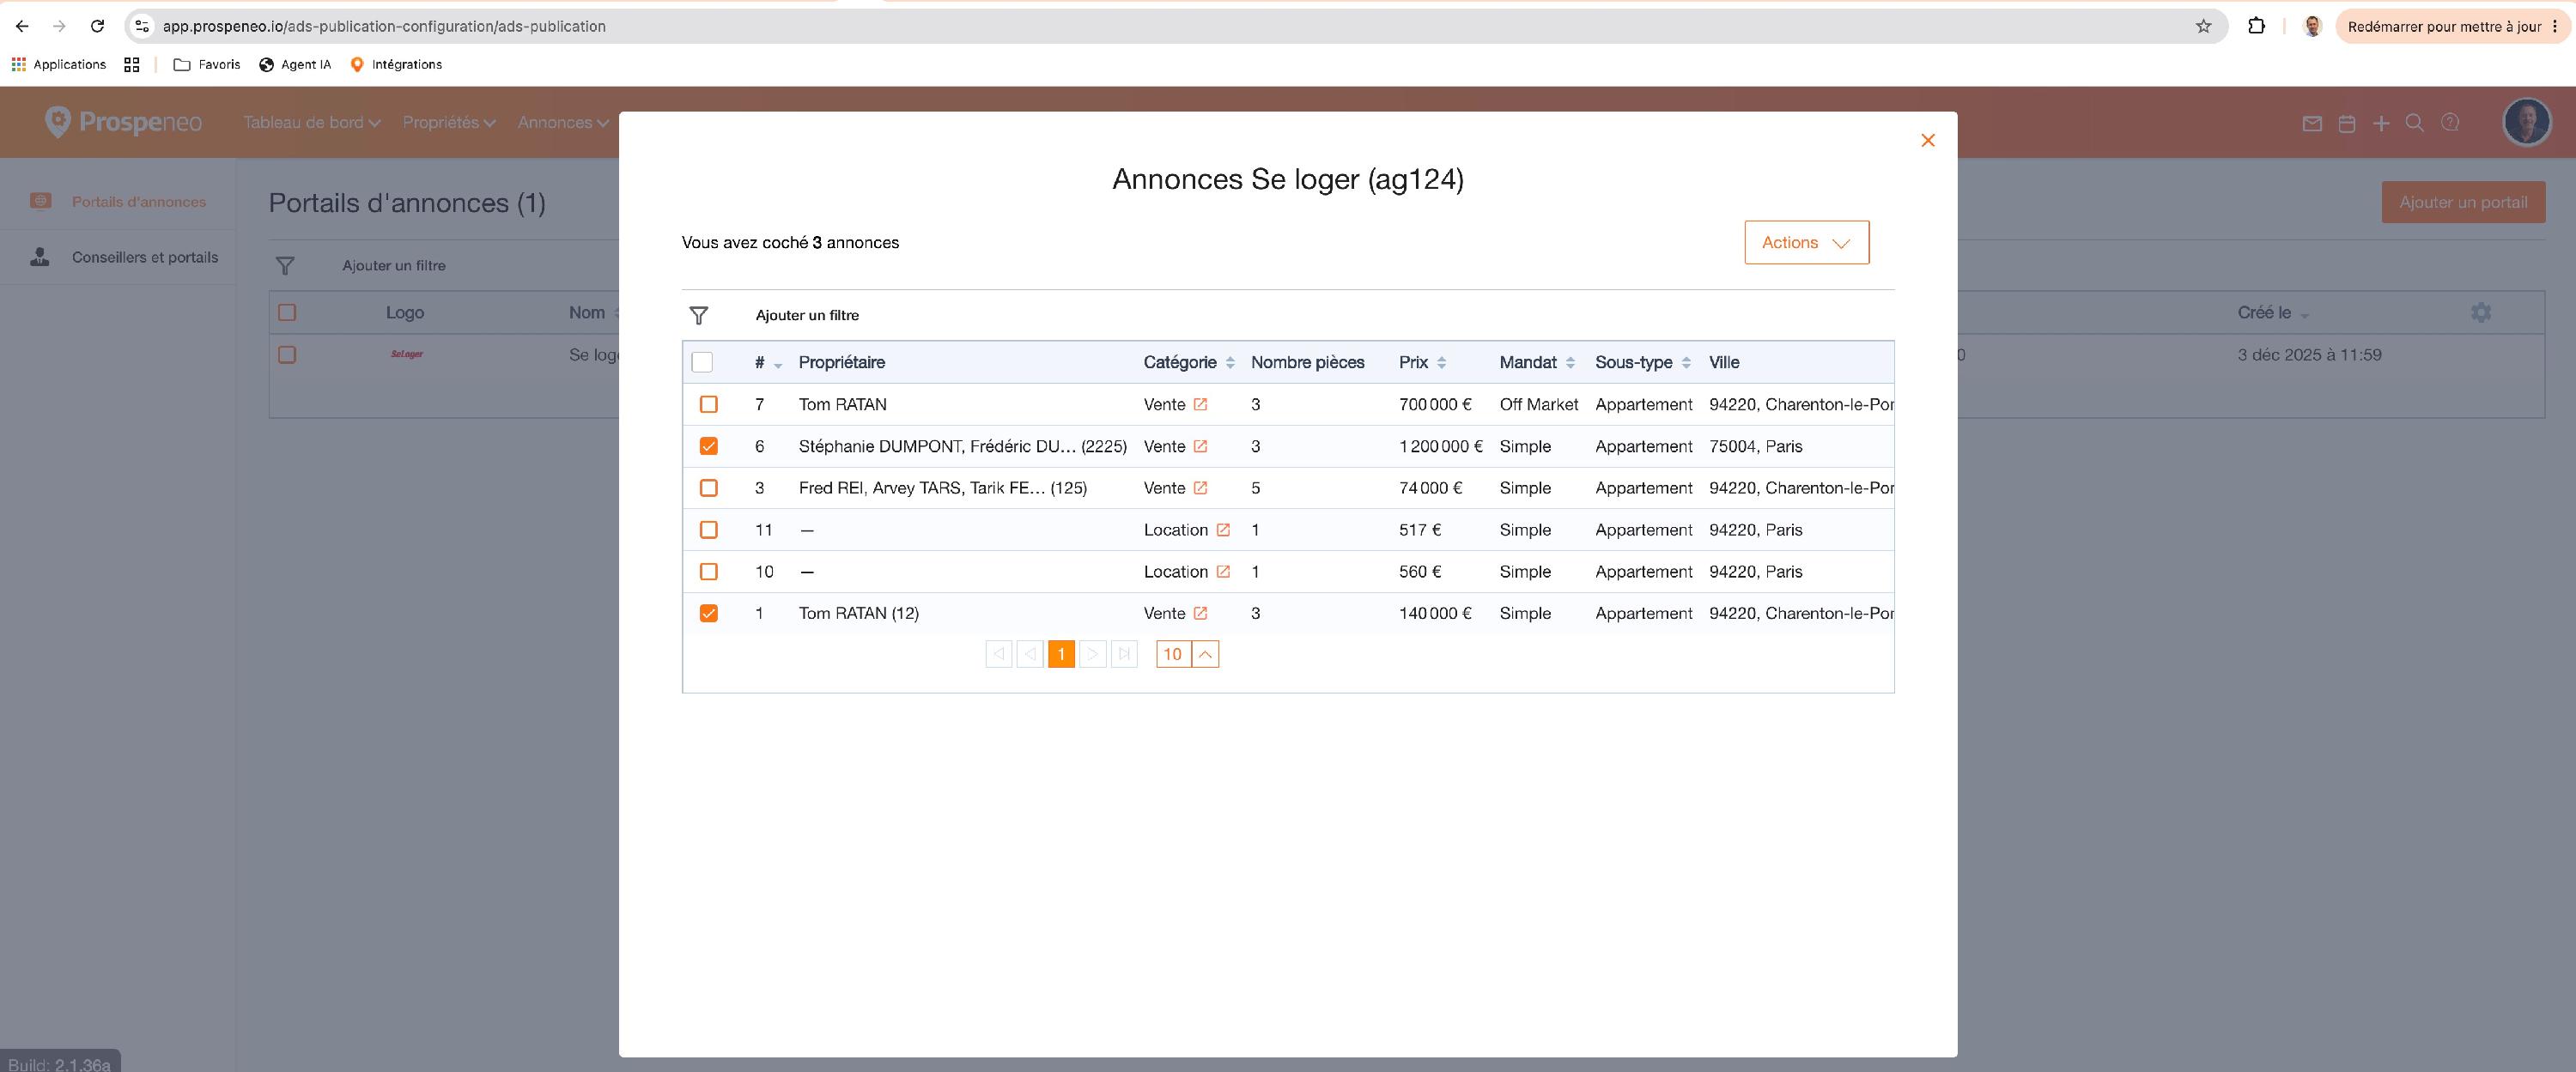Click Ajouter un filtre on background page
Screen dimensions: 2576x1072
coord(394,266)
